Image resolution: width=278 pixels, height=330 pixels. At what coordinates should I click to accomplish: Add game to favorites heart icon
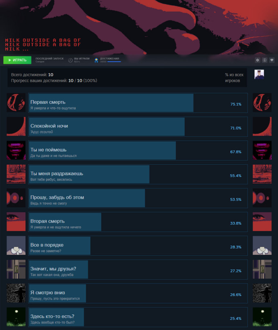pos(272,60)
